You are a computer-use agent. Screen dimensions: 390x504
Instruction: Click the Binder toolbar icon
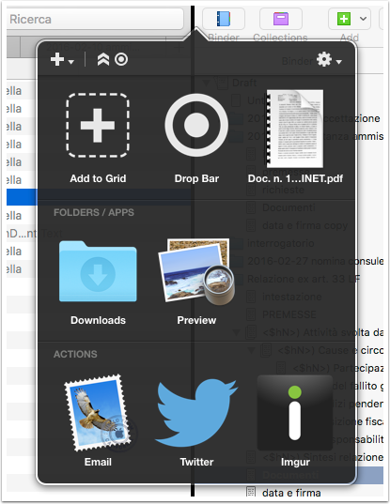(x=224, y=19)
